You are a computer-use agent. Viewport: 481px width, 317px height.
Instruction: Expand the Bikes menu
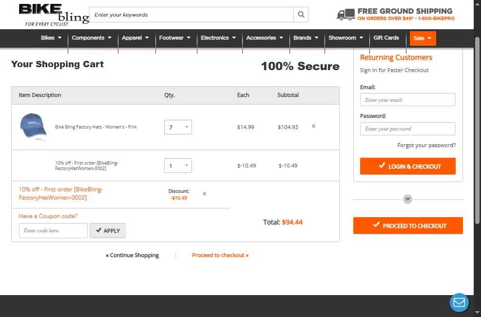51,37
